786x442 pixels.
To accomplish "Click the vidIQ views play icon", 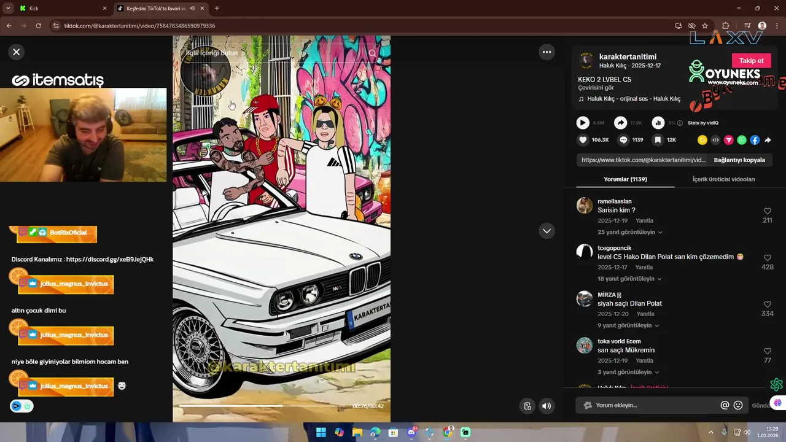I will pyautogui.click(x=583, y=123).
